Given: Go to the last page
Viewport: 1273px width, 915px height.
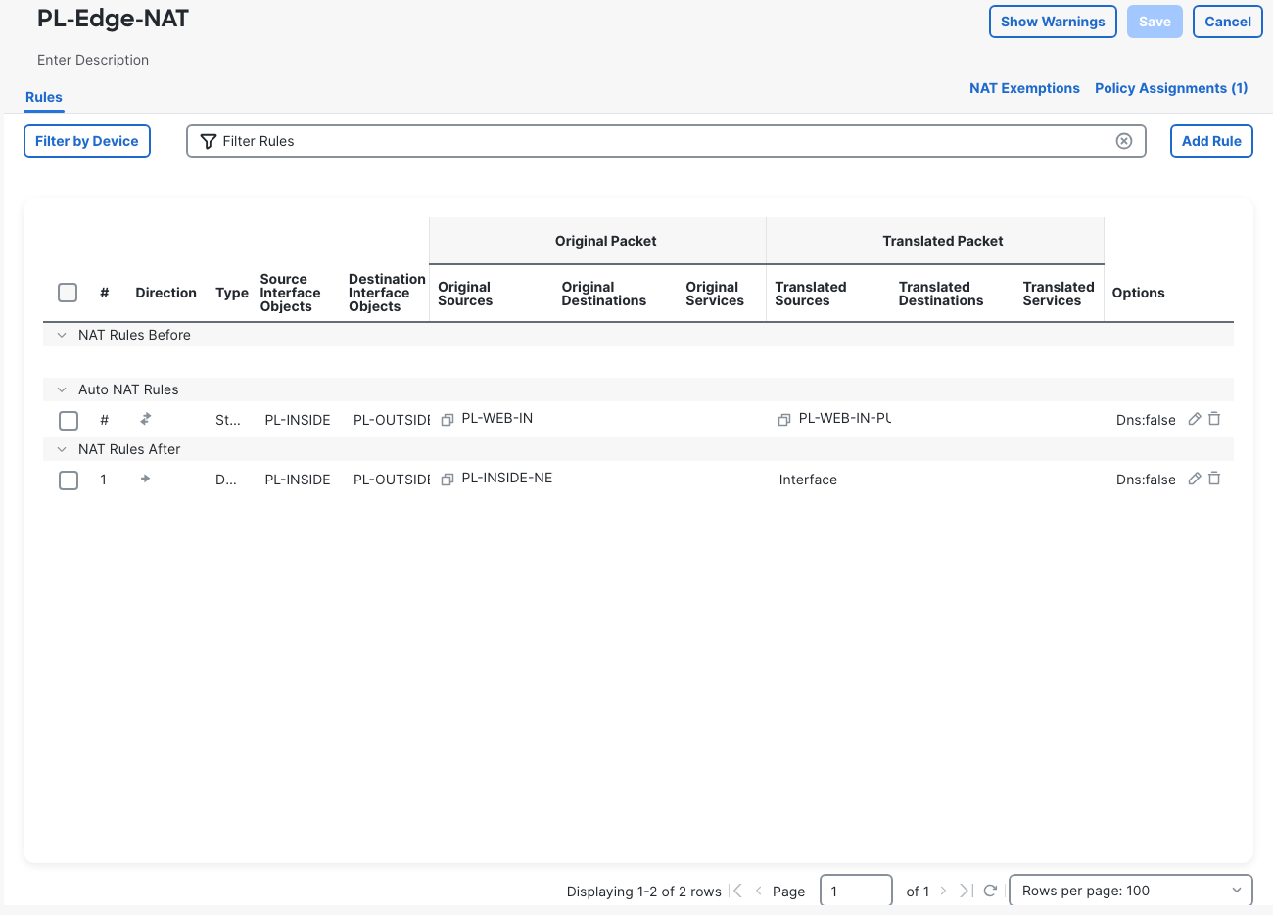Looking at the screenshot, I should tap(966, 891).
